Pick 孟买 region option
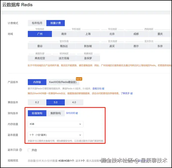Viewport: 172px width, 168px height. (x=112, y=46)
